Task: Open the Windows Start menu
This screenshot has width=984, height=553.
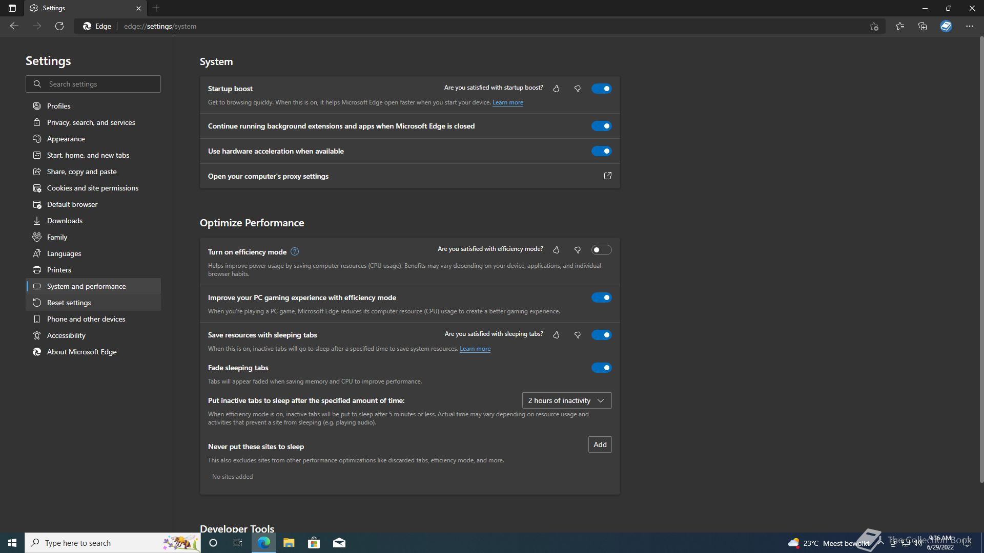Action: coord(12,543)
